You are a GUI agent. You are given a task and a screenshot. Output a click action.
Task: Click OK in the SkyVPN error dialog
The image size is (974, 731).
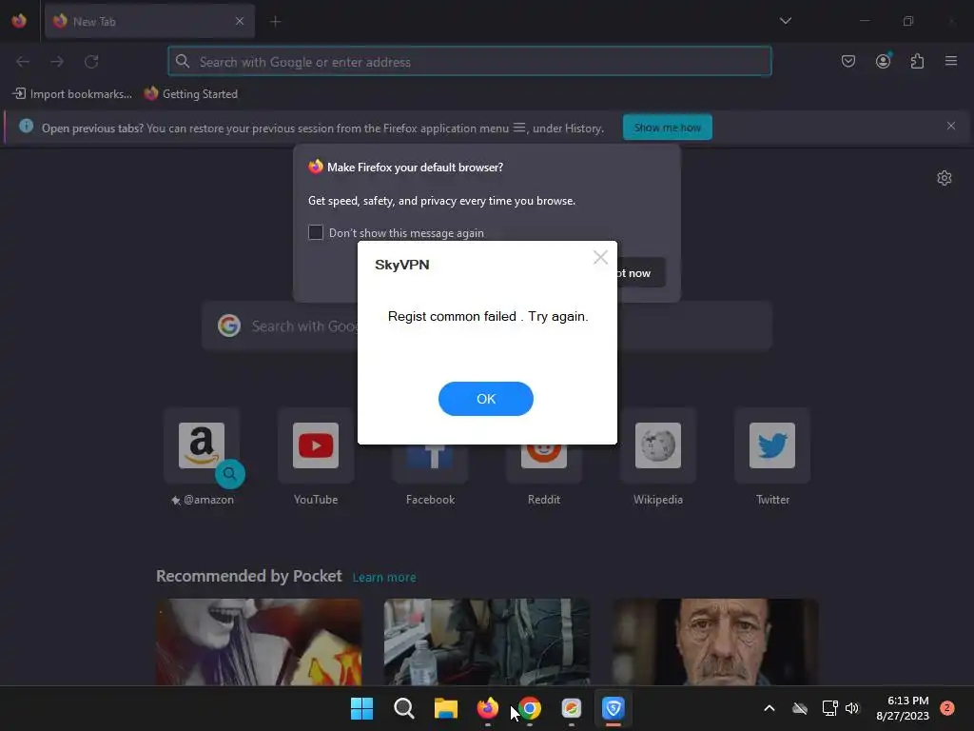(x=486, y=399)
